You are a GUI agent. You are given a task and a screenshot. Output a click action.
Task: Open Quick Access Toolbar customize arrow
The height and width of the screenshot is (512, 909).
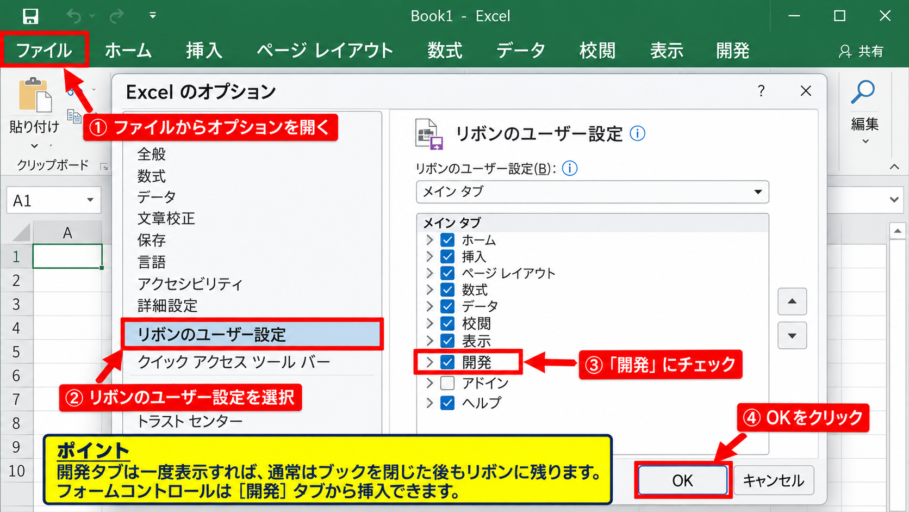click(153, 15)
